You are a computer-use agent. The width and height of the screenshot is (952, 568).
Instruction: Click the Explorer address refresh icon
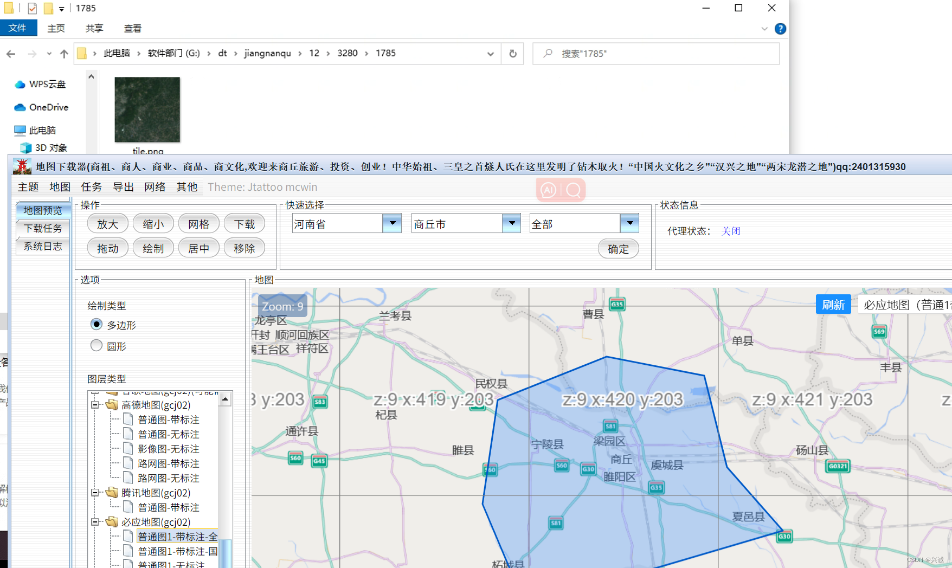click(513, 54)
